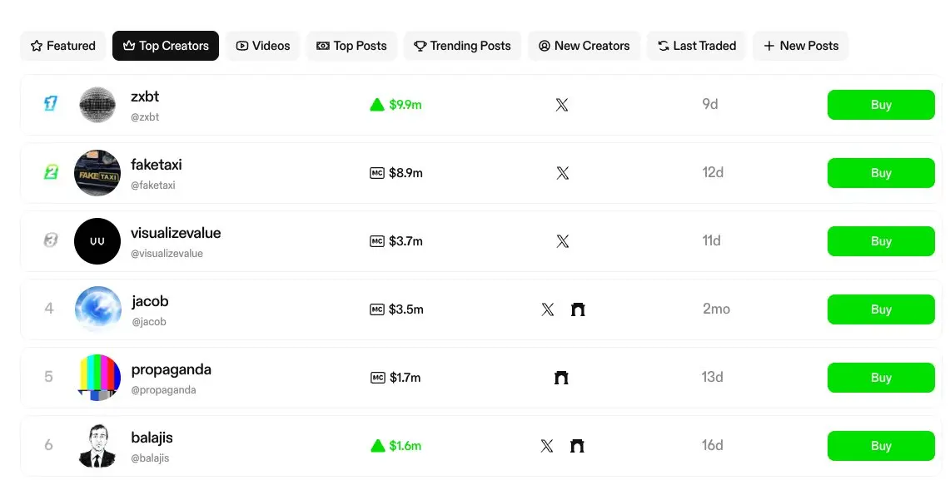Open the @jacob handle link
The width and height of the screenshot is (950, 480).
(149, 322)
